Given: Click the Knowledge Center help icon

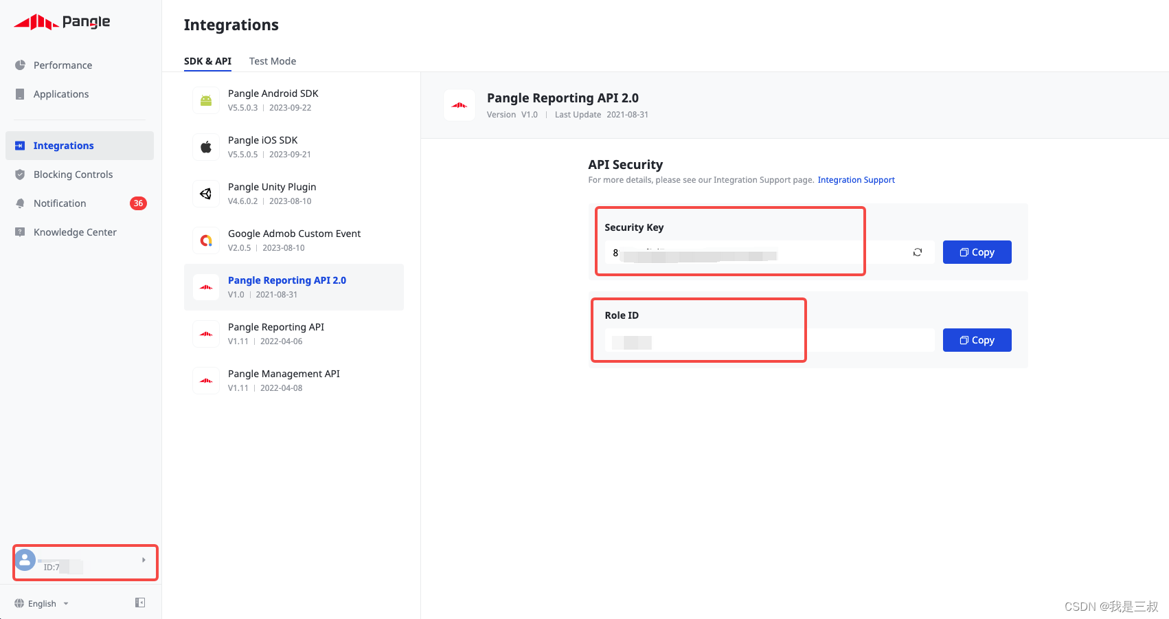Looking at the screenshot, I should (x=20, y=232).
